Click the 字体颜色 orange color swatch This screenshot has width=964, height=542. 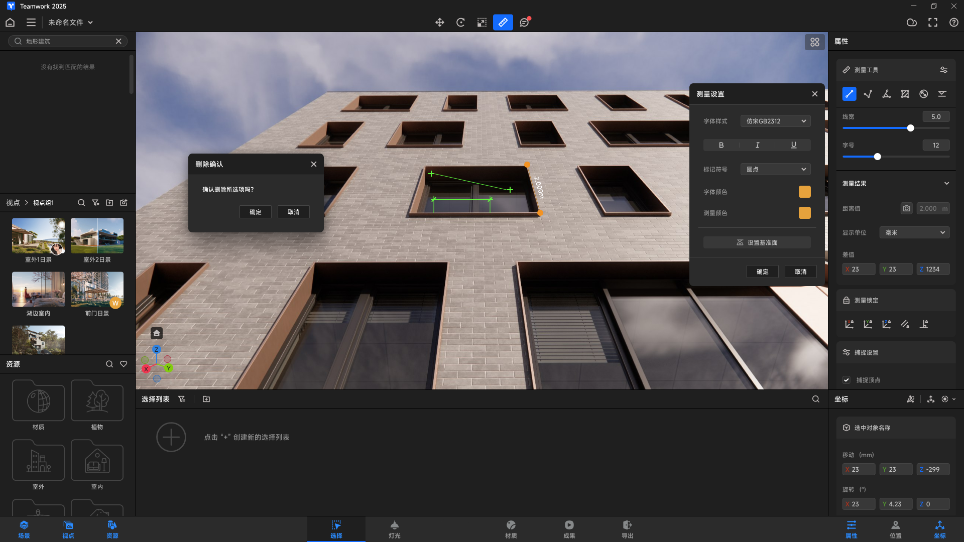tap(804, 192)
